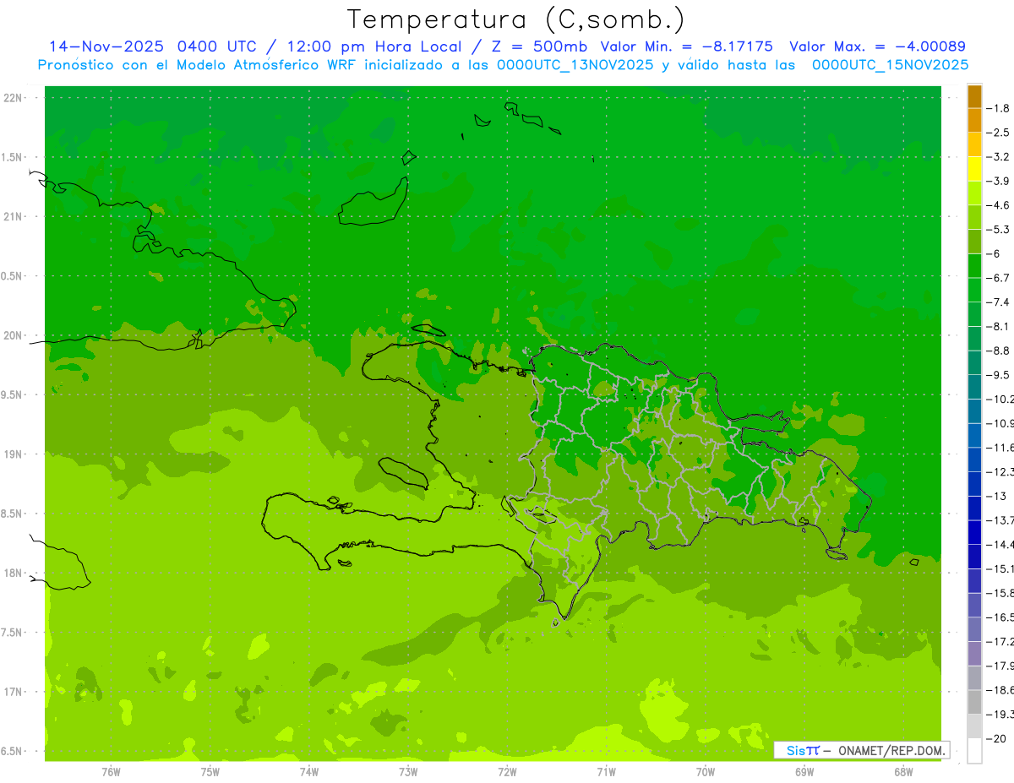The height and width of the screenshot is (783, 1014).
Task: Click the 18N latitude axis label
Action: [13, 573]
